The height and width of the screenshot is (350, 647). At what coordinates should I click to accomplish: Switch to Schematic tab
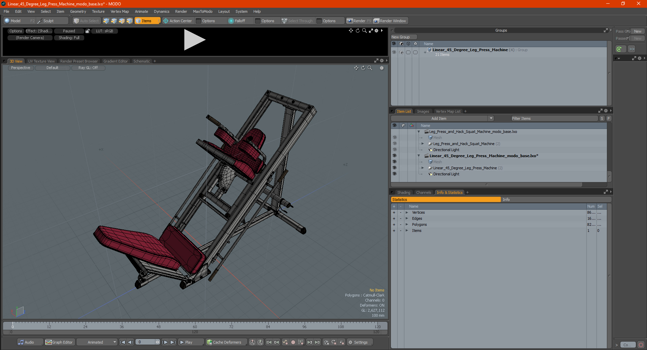142,61
